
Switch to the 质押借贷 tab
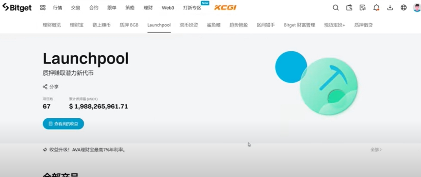(364, 25)
